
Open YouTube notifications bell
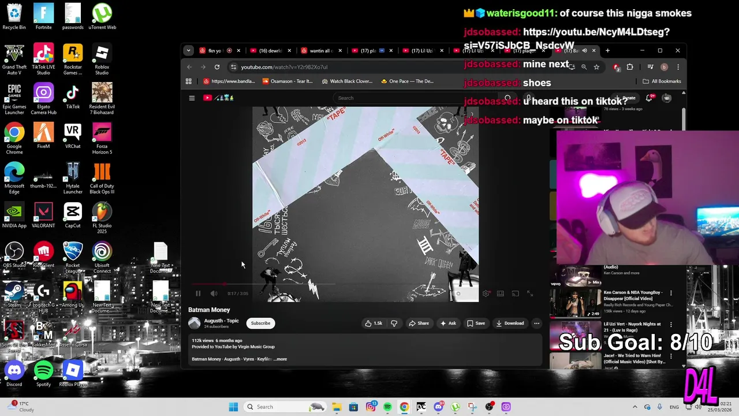(649, 98)
